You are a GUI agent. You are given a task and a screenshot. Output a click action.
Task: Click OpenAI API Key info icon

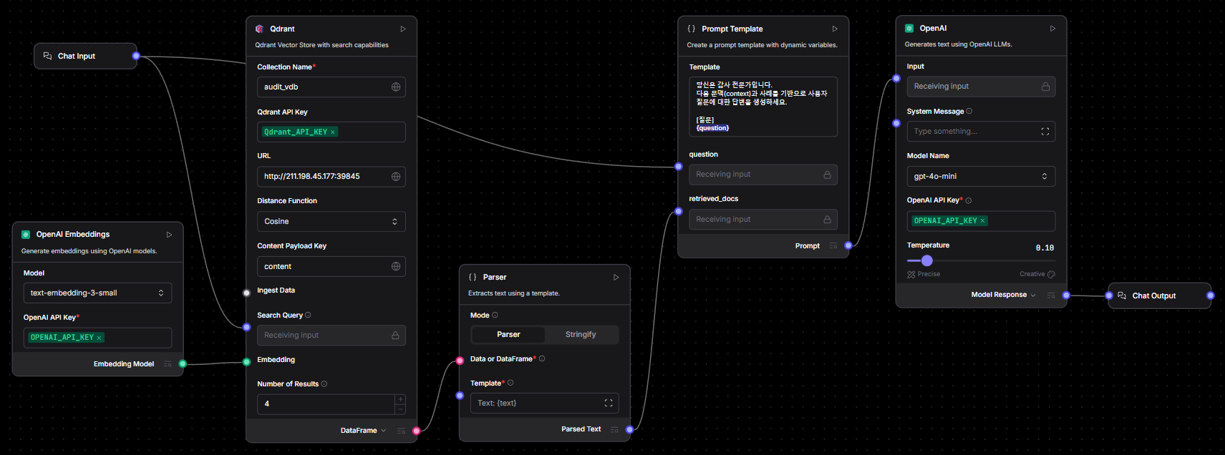click(x=969, y=201)
